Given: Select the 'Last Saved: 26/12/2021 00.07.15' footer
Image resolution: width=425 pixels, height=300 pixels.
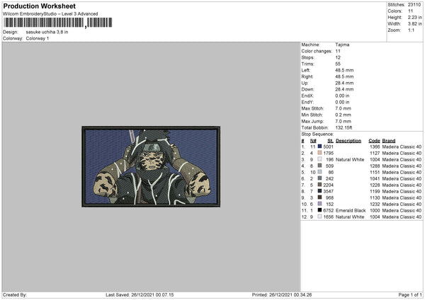Looking at the screenshot, I should (140, 294).
